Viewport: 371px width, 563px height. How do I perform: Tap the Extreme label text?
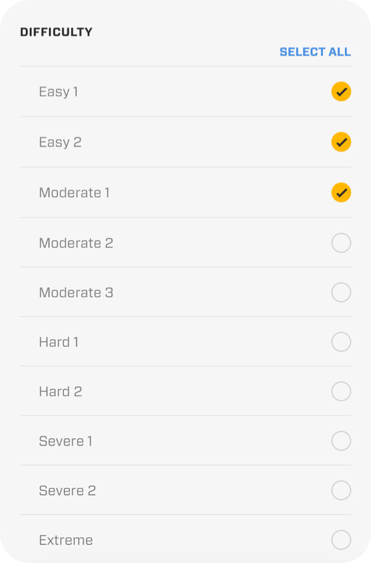point(66,540)
